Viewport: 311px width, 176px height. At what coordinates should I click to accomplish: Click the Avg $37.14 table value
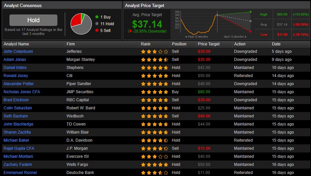[282, 25]
